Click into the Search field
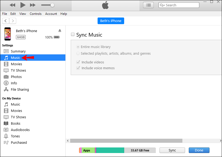The height and width of the screenshot is (157, 222). tap(179, 5)
